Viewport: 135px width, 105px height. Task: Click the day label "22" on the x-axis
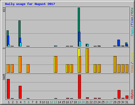[91, 102]
